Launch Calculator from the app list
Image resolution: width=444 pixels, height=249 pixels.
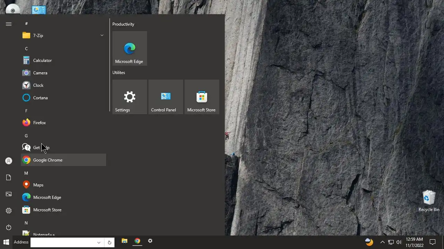tap(63, 60)
